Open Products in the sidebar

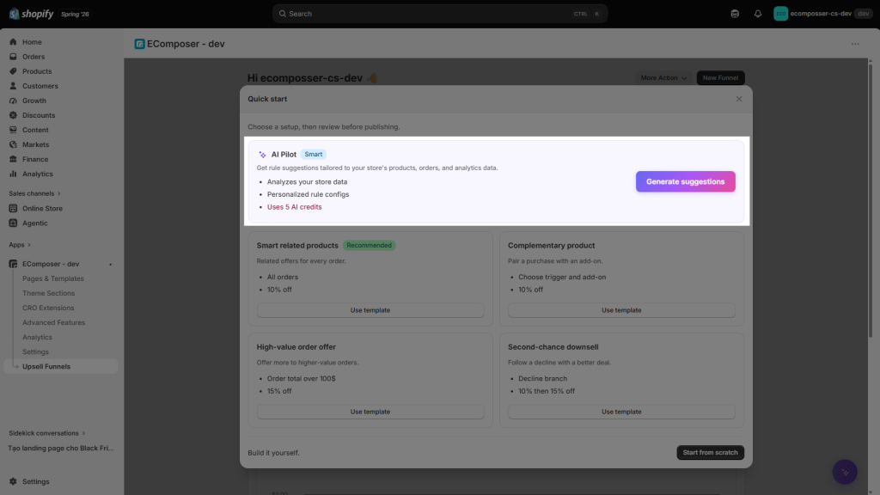[x=36, y=71]
